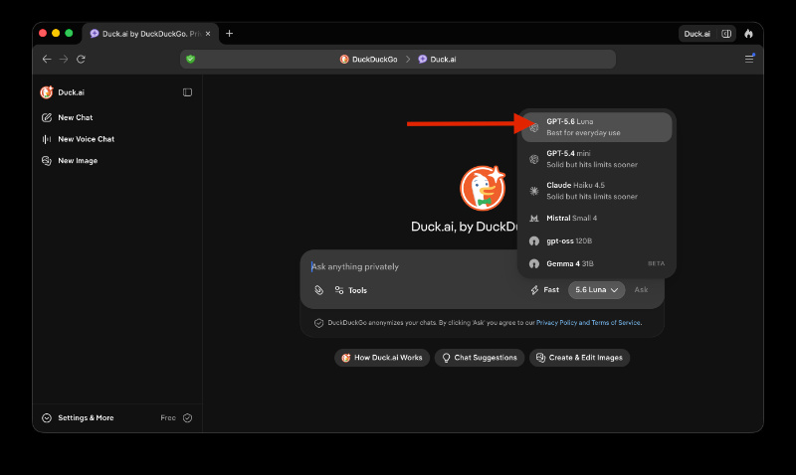Screen dimensions: 796x475
Task: Collapse the sidebar using the panel icon
Action: (187, 92)
